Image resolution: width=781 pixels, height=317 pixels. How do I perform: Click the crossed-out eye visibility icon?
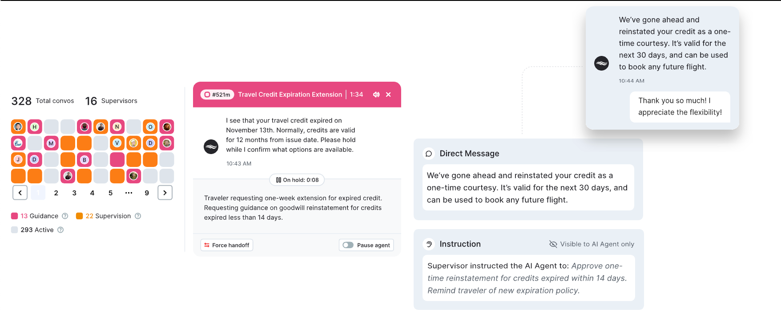tap(553, 244)
